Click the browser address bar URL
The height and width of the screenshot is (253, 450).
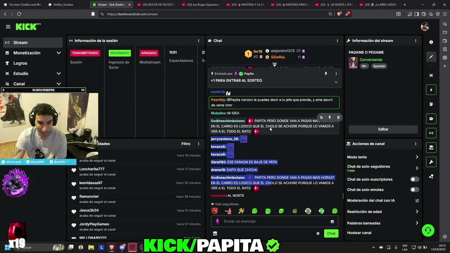[133, 14]
